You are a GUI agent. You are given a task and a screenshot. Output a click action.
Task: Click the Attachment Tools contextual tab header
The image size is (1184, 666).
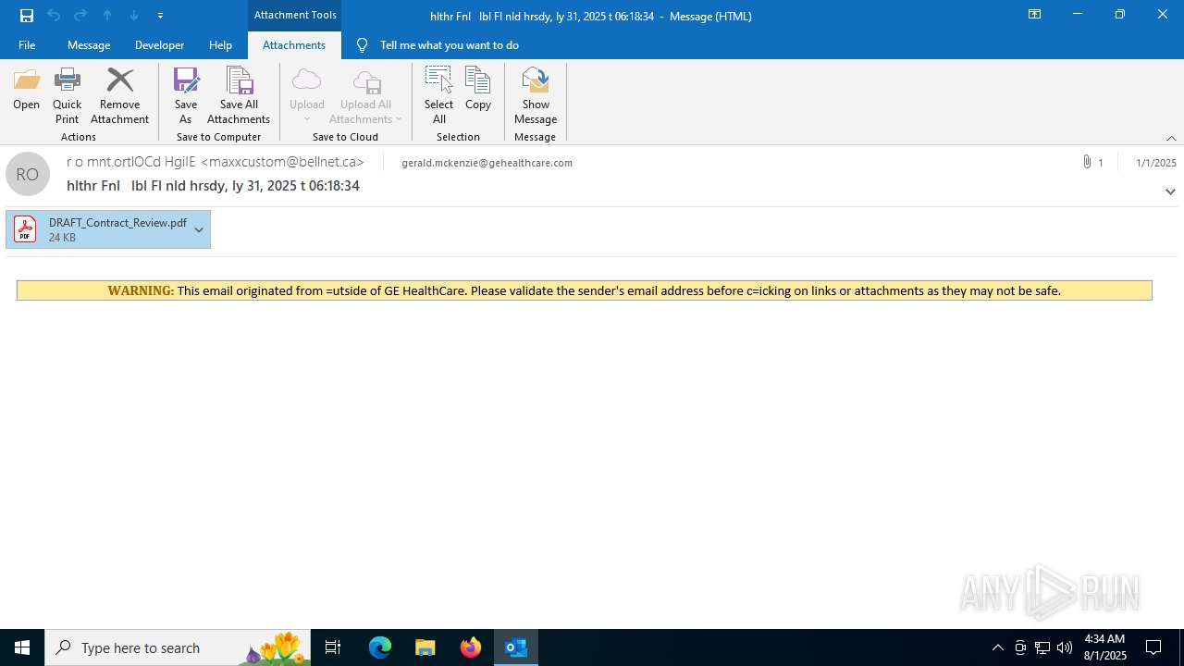click(295, 16)
